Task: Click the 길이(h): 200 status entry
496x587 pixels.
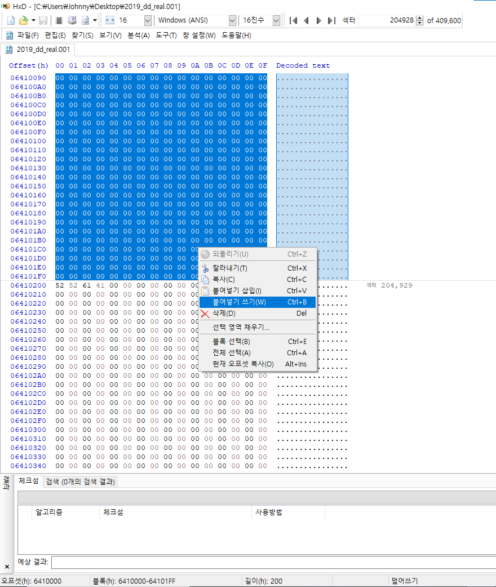Action: click(x=264, y=581)
